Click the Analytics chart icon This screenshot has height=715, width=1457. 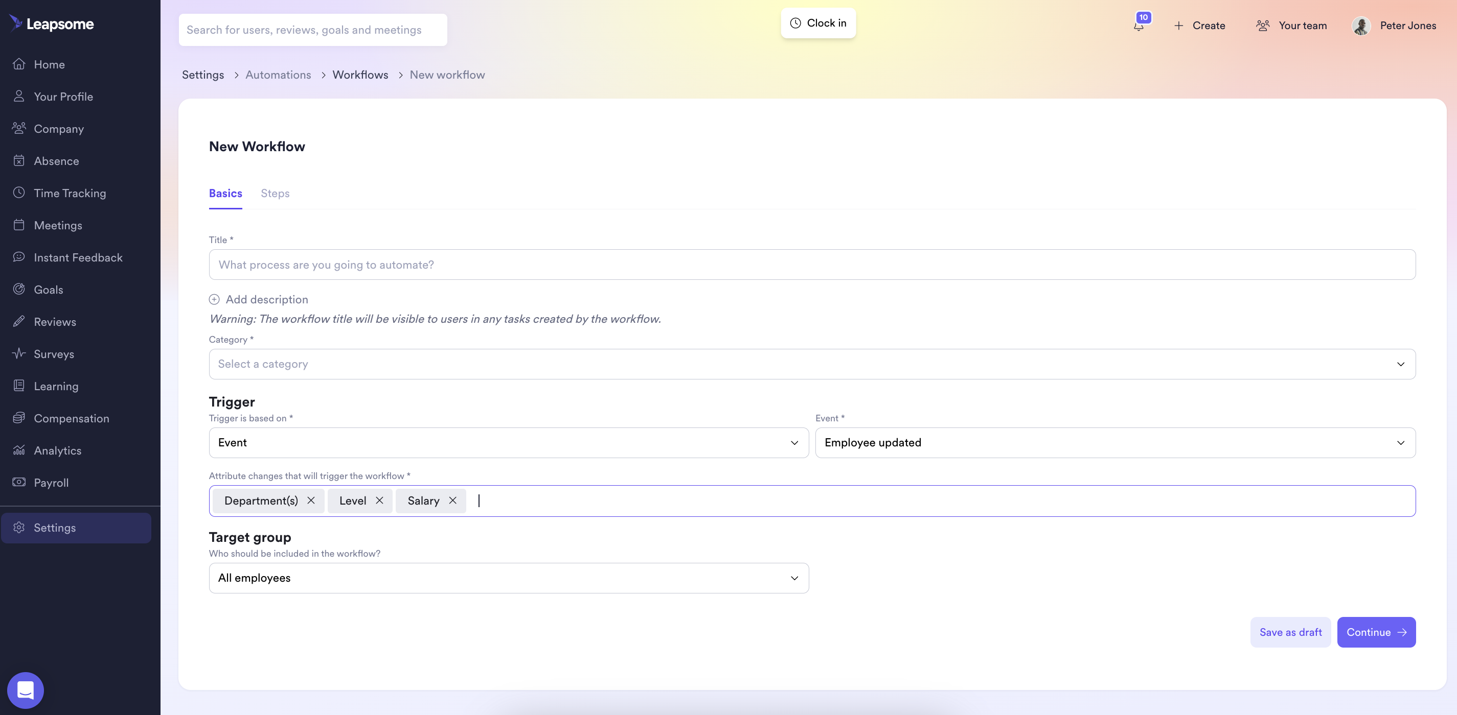coord(19,450)
